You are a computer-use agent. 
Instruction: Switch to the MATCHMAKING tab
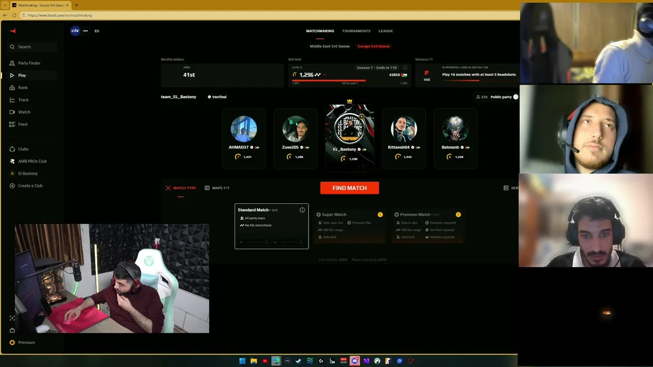[320, 31]
